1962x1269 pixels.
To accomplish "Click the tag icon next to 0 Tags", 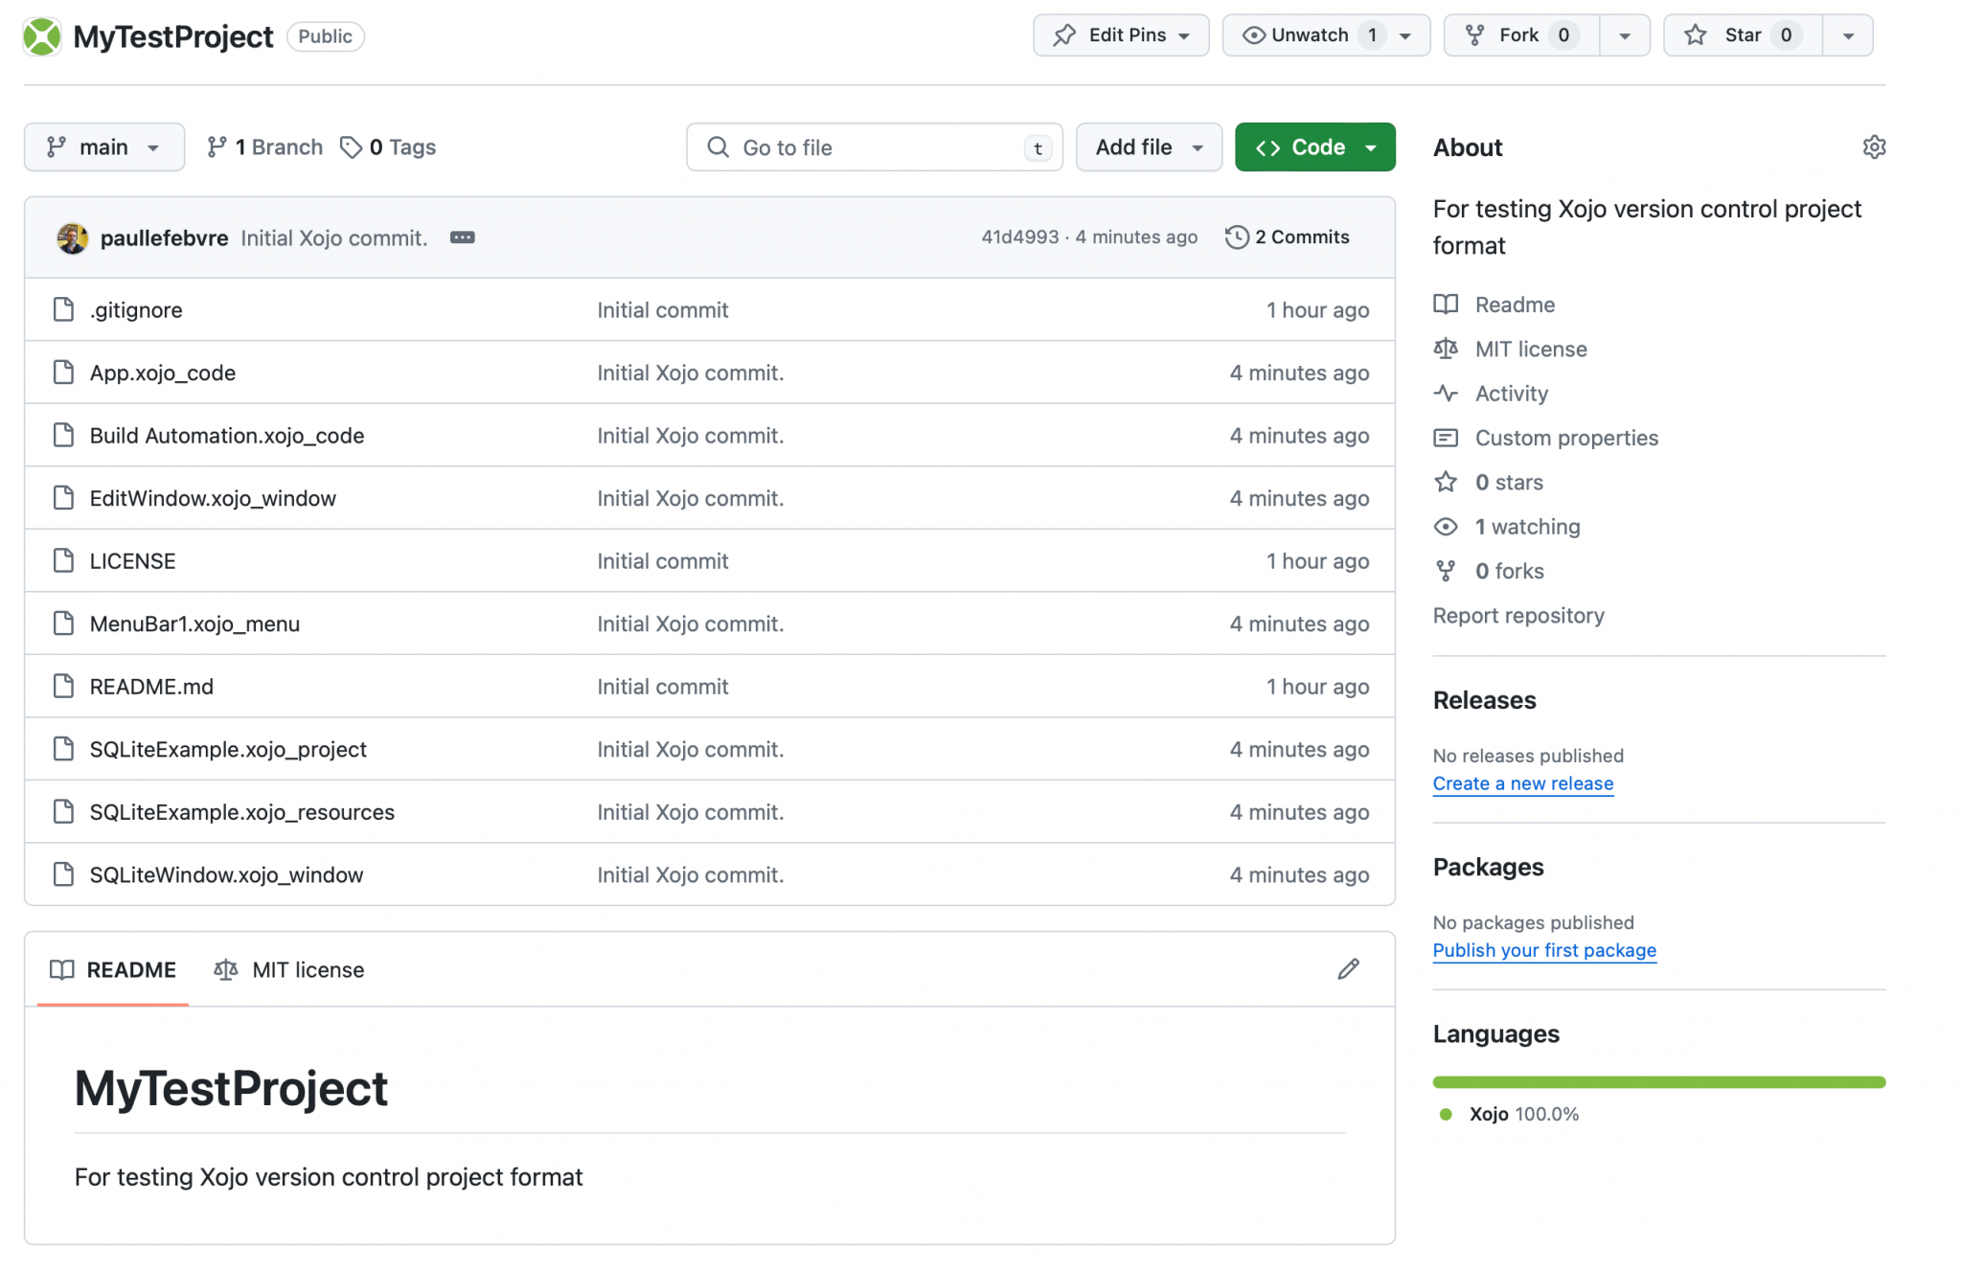I will click(x=352, y=147).
